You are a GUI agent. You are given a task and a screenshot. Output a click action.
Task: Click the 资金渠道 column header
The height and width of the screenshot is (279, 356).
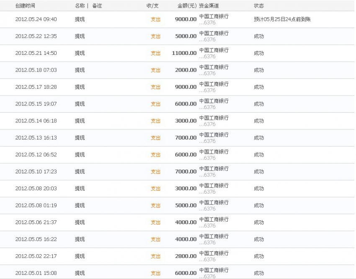[x=209, y=6]
